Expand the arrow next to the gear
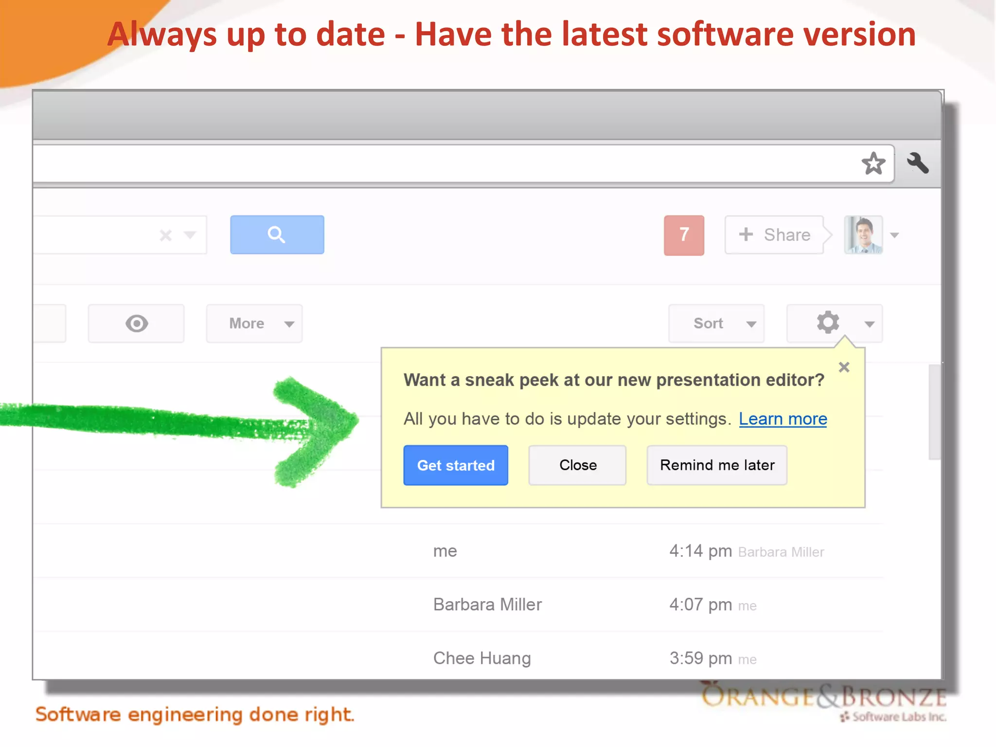Viewport: 996px width, 747px height. [870, 324]
